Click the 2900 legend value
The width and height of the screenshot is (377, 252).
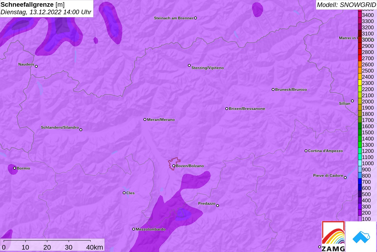point(368,46)
